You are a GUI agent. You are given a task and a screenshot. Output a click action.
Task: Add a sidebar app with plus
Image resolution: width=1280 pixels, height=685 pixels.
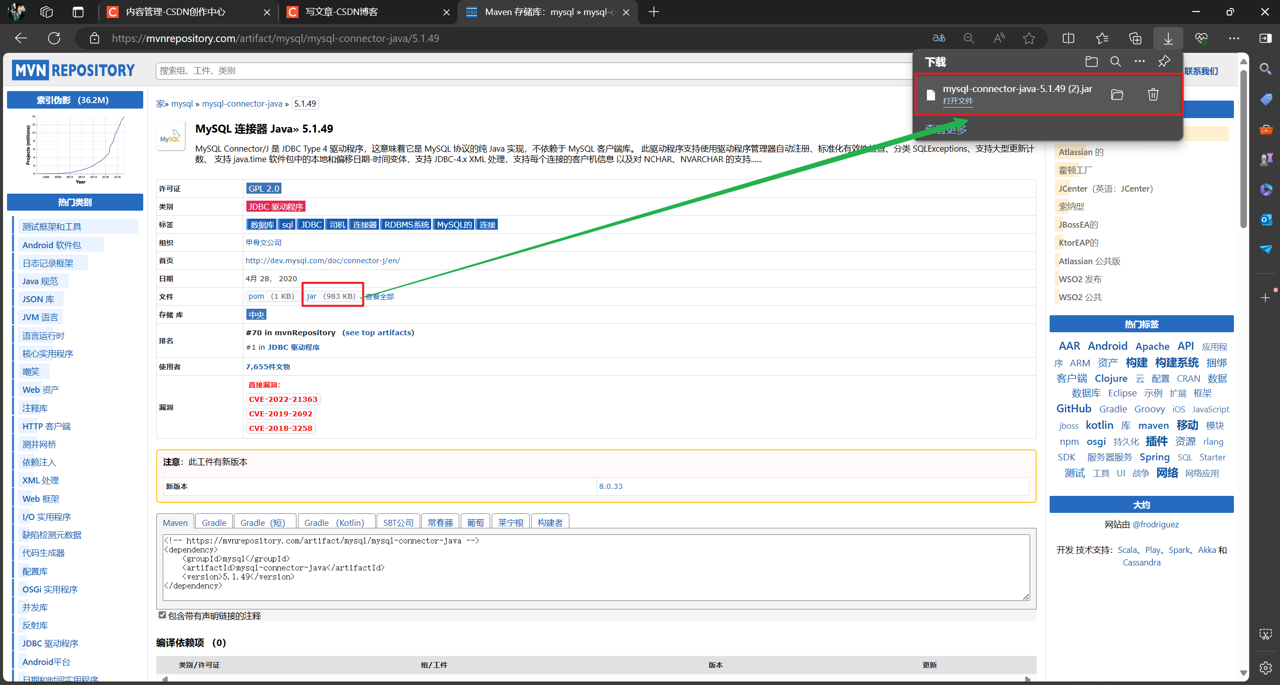(x=1266, y=298)
